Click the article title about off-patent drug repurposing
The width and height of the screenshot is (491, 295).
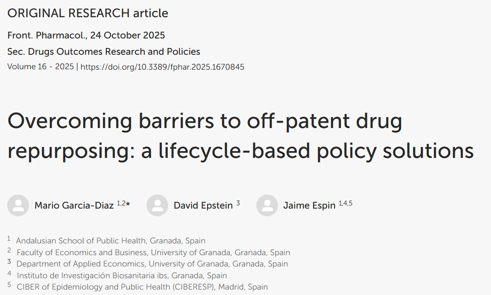240,136
